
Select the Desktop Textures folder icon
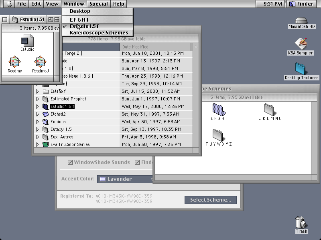tap(300, 69)
